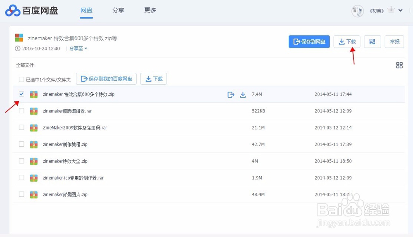Click archive icon of zinemaker特效大全.zip
This screenshot has width=413, height=237.
[x=34, y=161]
